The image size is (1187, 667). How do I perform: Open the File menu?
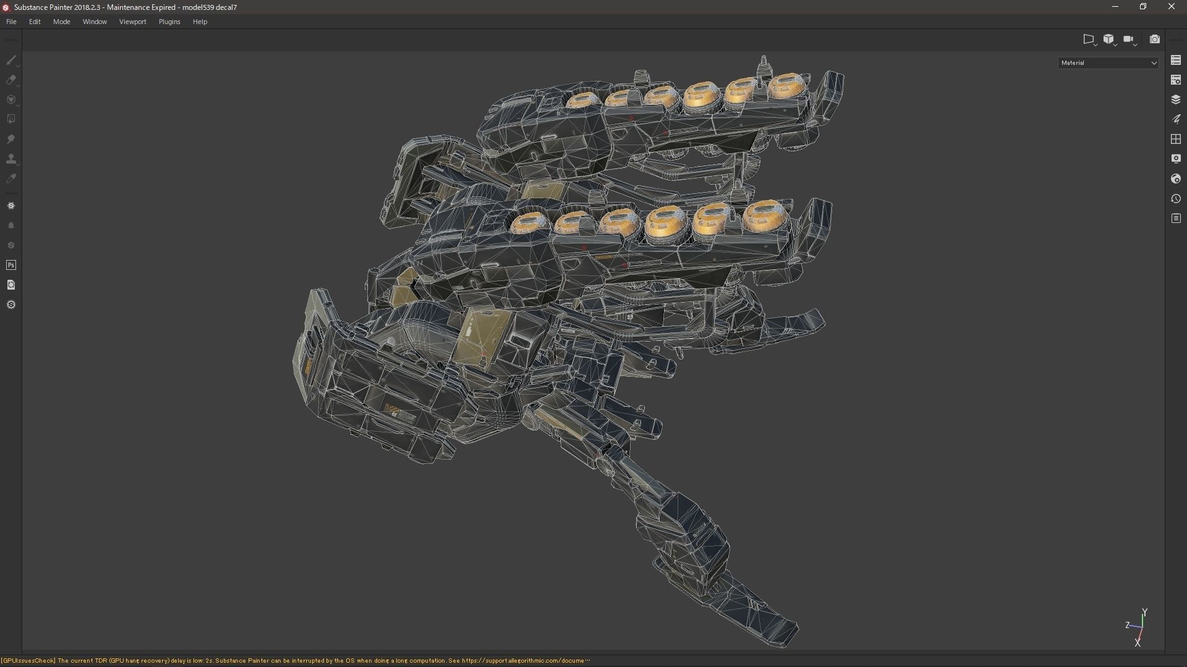[11, 22]
